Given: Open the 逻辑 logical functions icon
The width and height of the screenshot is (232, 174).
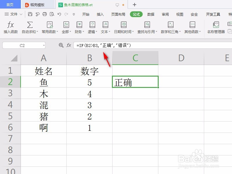Looking at the screenshot, I should point(92,25).
